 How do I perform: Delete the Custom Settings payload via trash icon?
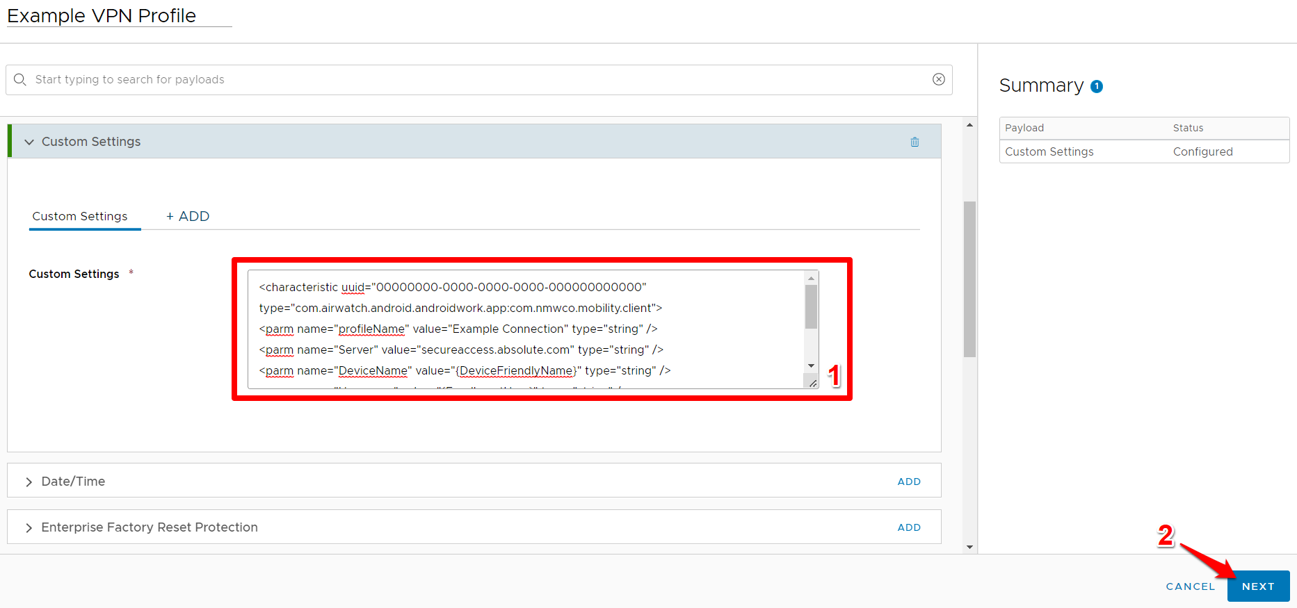coord(915,142)
